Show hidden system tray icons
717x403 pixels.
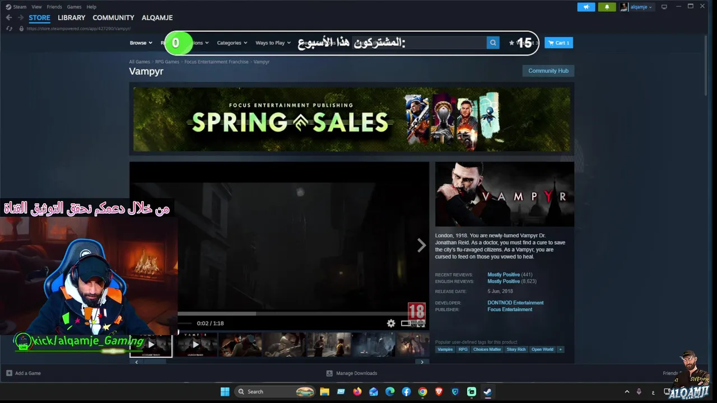[627, 392]
